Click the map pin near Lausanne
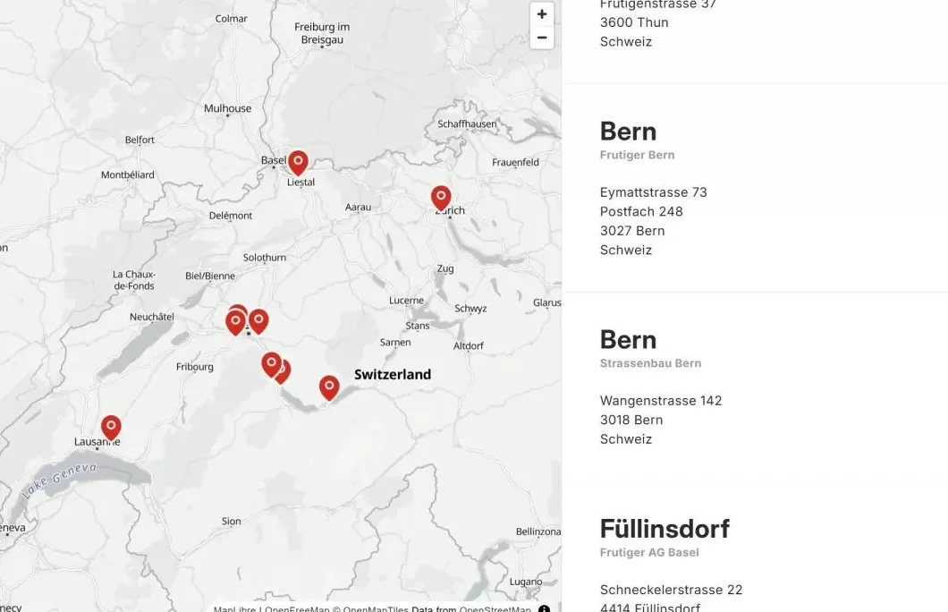 click(111, 427)
